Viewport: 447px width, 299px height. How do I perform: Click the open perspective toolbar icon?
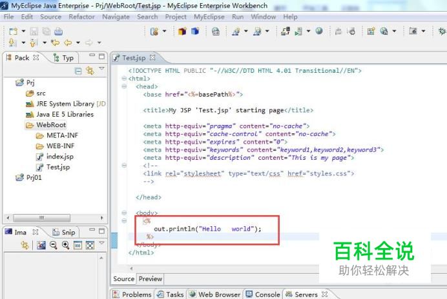(413, 31)
